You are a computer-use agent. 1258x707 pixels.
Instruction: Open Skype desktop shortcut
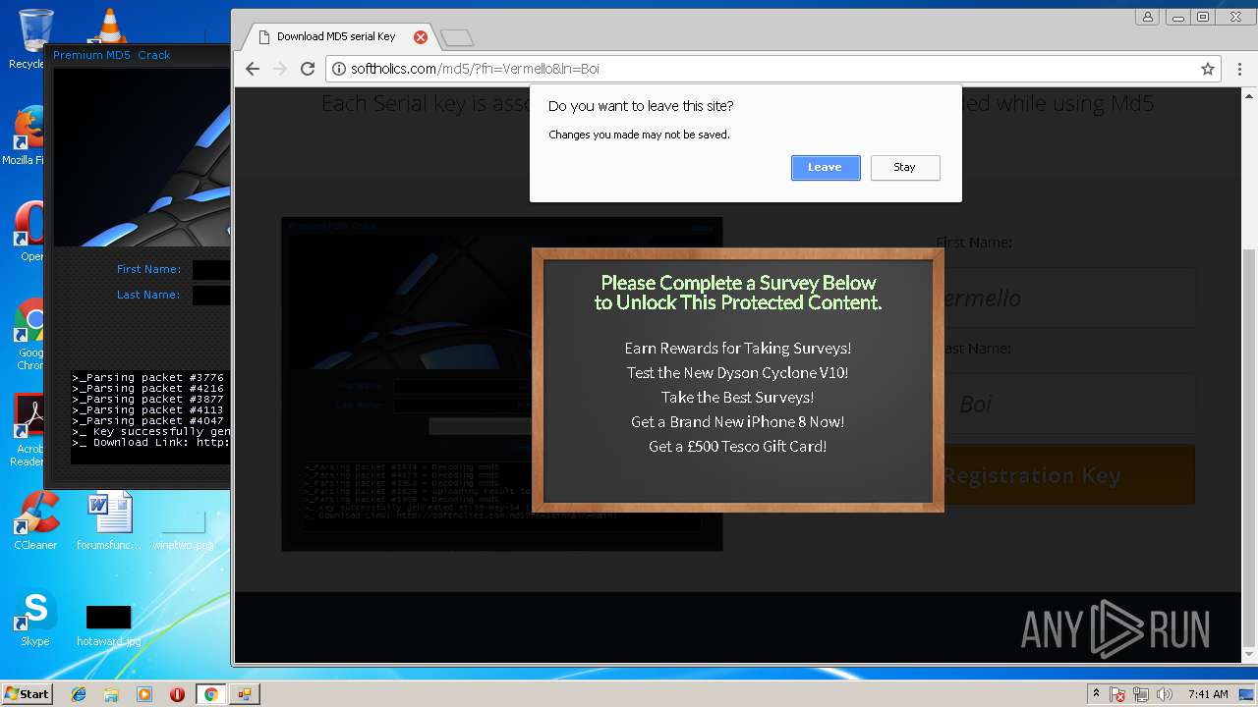35,619
